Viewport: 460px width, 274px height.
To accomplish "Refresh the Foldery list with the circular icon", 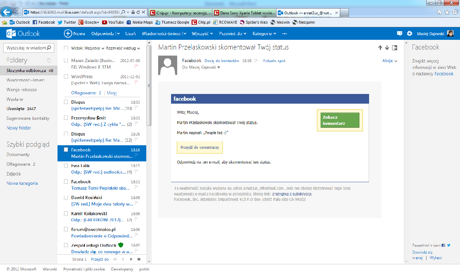I will (x=49, y=60).
